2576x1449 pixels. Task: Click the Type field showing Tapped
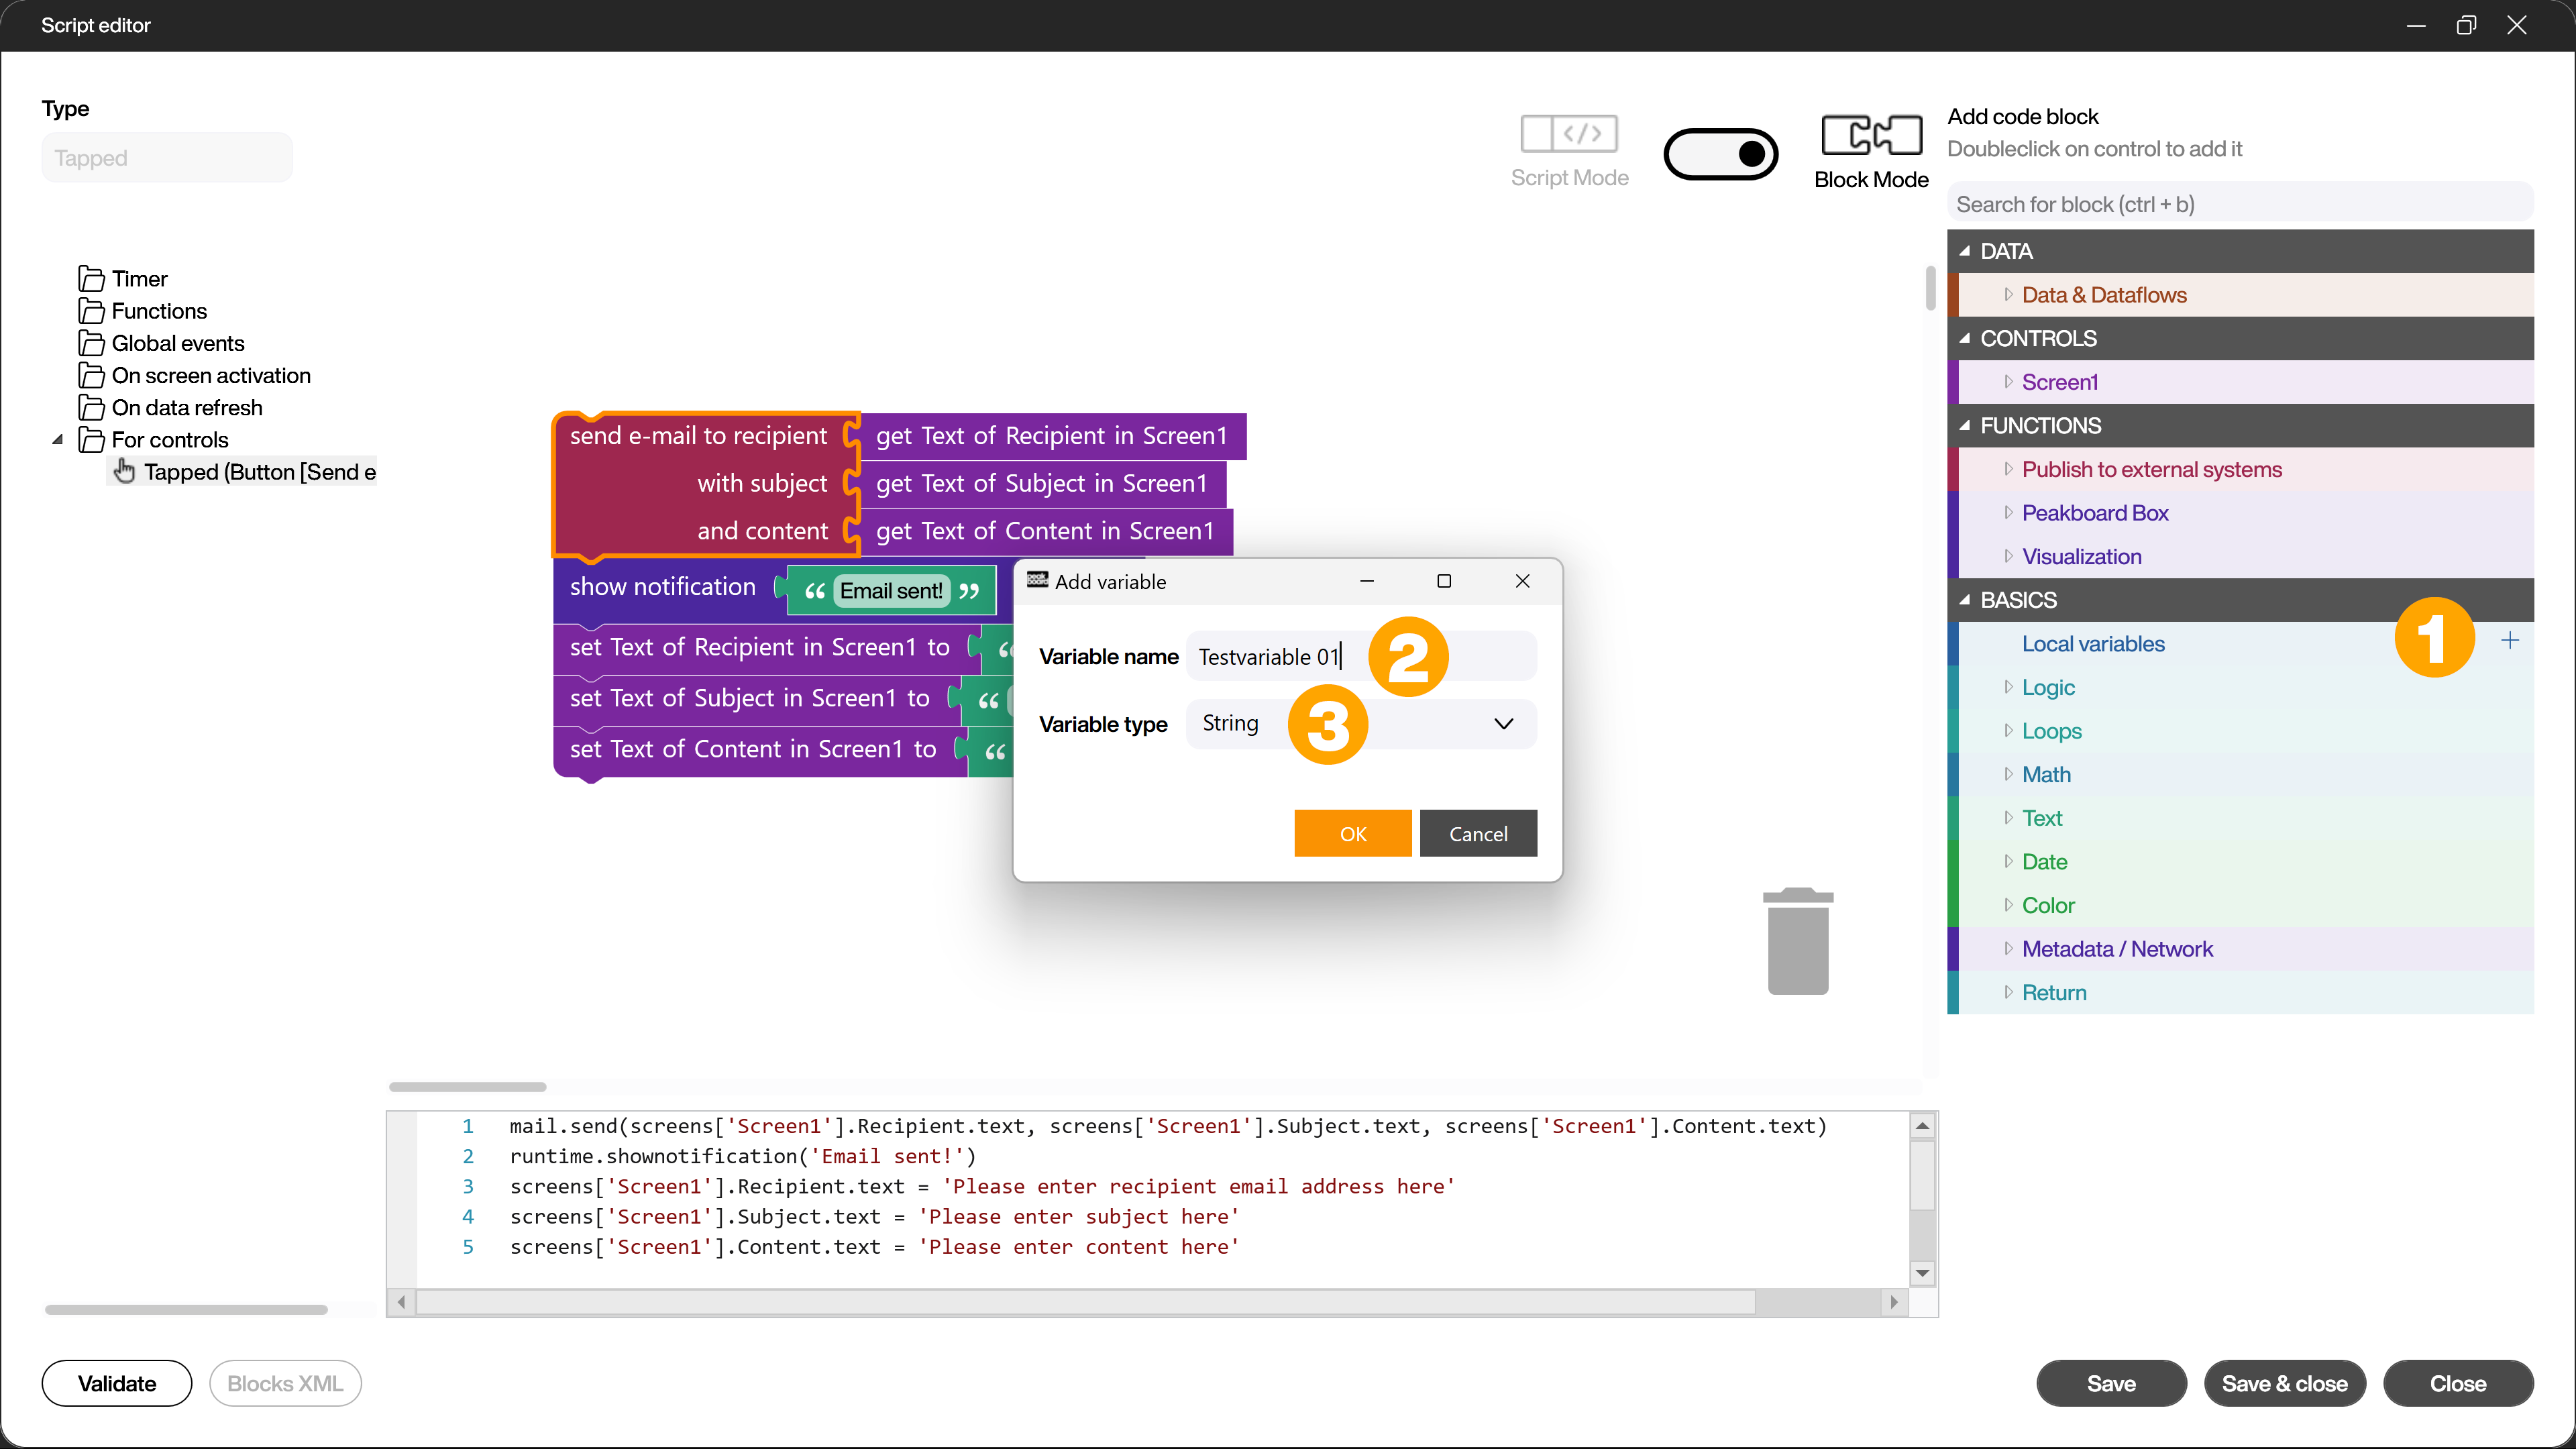(x=167, y=158)
